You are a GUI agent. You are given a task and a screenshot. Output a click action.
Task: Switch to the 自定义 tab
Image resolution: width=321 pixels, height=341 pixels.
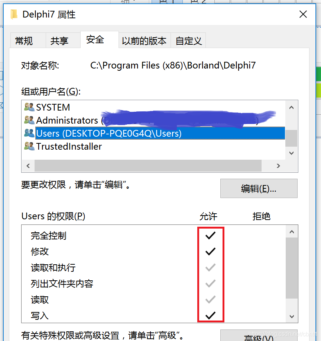[x=188, y=41]
